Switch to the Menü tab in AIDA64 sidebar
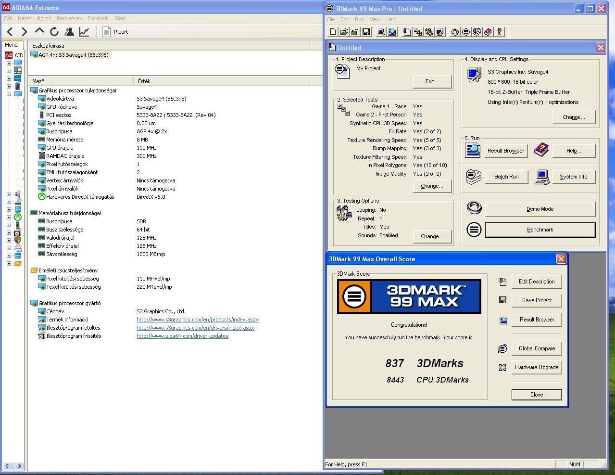Viewport: 615px width, 475px height. click(12, 45)
